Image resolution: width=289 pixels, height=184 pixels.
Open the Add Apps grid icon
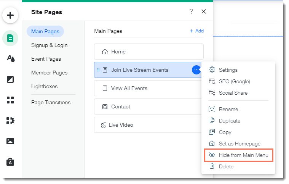point(10,100)
